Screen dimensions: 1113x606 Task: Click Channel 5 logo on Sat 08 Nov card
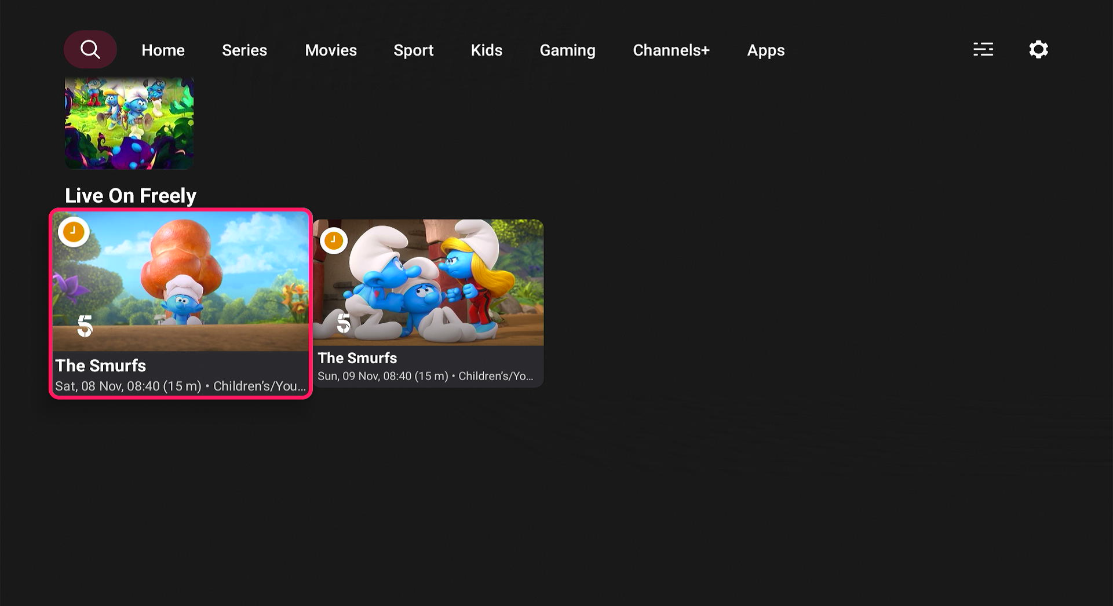[85, 326]
